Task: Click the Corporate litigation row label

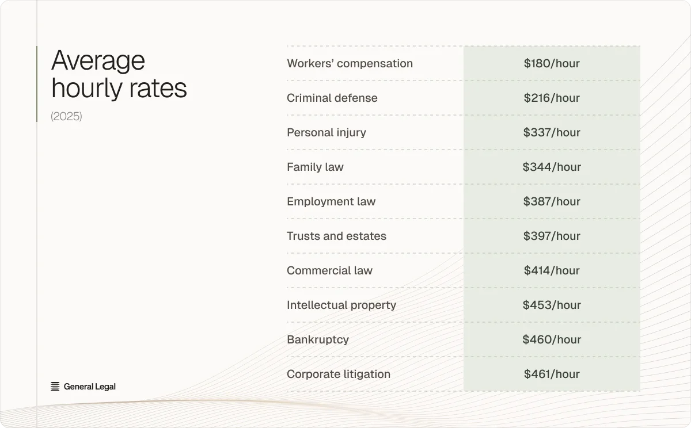Action: [339, 374]
